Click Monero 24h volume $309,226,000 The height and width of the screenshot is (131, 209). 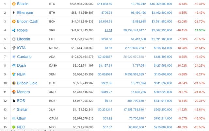(x=163, y=92)
